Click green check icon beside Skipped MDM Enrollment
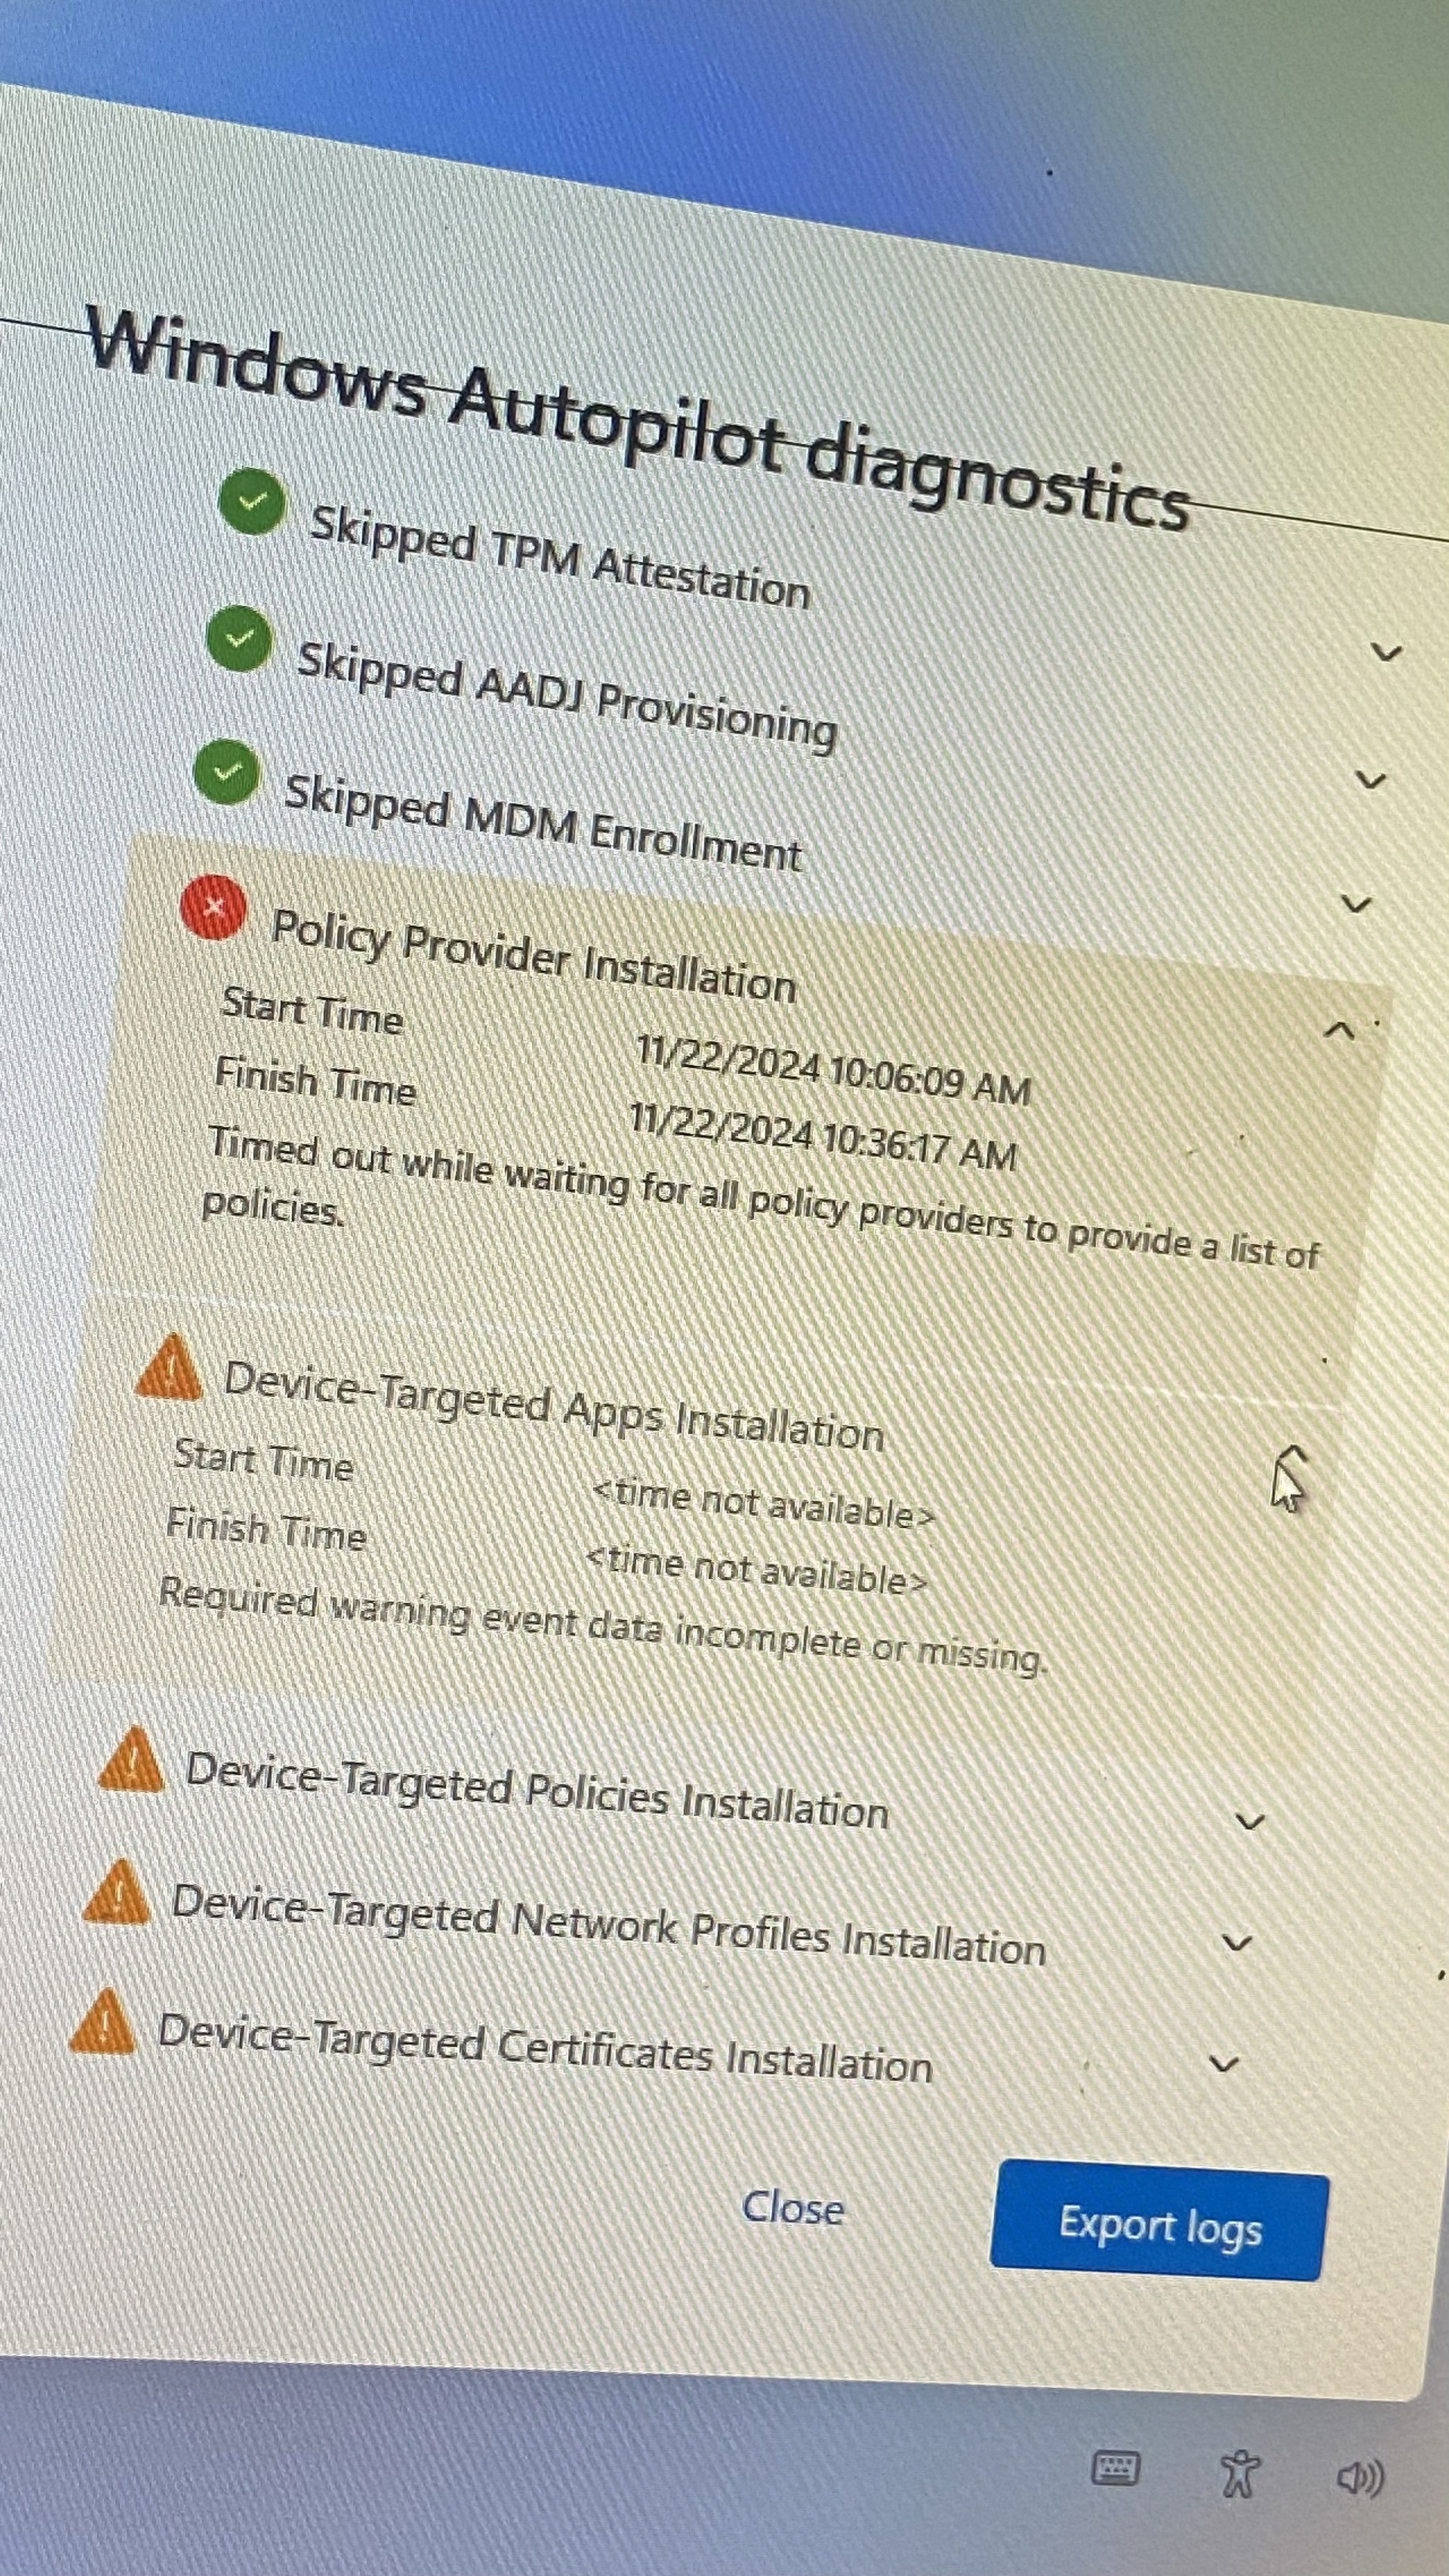The image size is (1449, 2576). pyautogui.click(x=227, y=771)
